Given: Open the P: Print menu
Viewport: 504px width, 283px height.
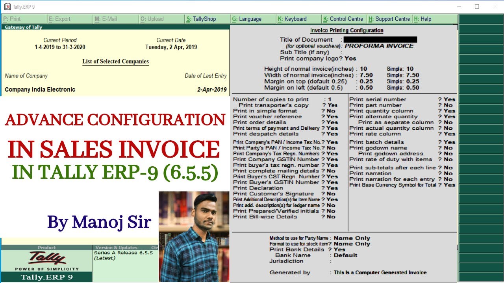Looking at the screenshot, I should pos(24,19).
